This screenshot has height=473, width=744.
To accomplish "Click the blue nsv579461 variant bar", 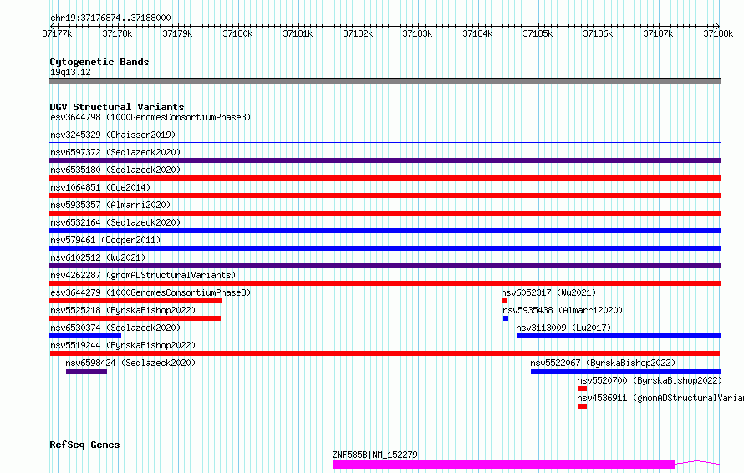I will pyautogui.click(x=385, y=248).
